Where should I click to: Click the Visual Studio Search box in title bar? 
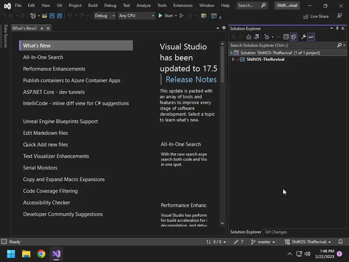point(252,5)
